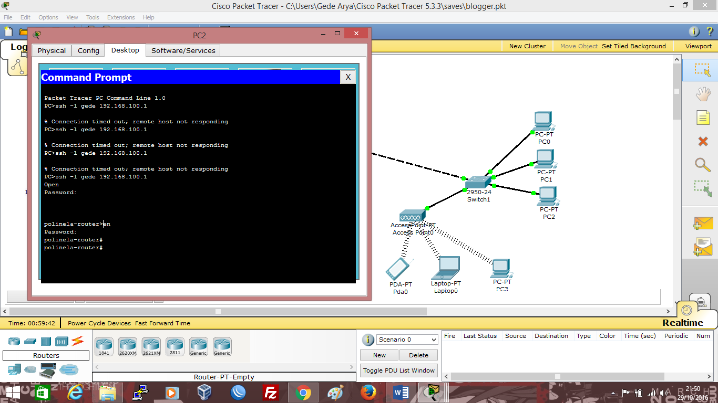The height and width of the screenshot is (403, 718).
Task: Select the End Devices category icon
Action: coord(14,369)
